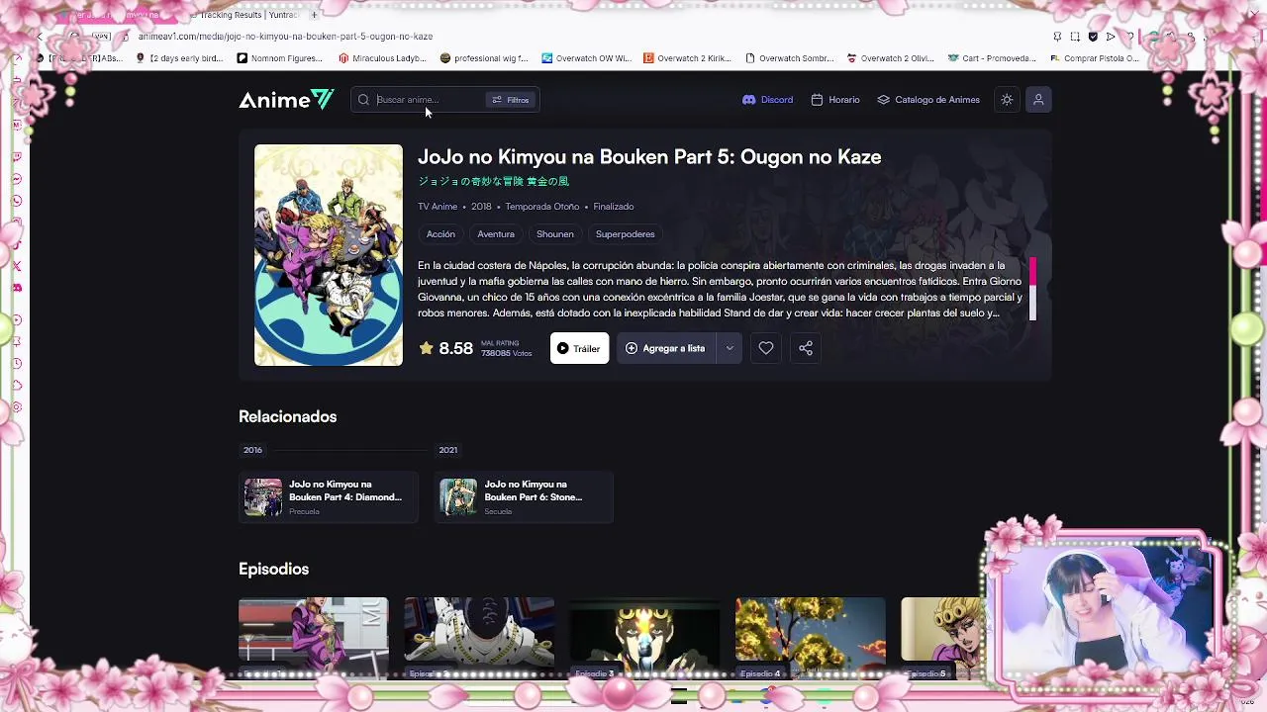The height and width of the screenshot is (712, 1267).
Task: Open the Overwatch 2 Kirik... bookmark
Action: coord(687,58)
